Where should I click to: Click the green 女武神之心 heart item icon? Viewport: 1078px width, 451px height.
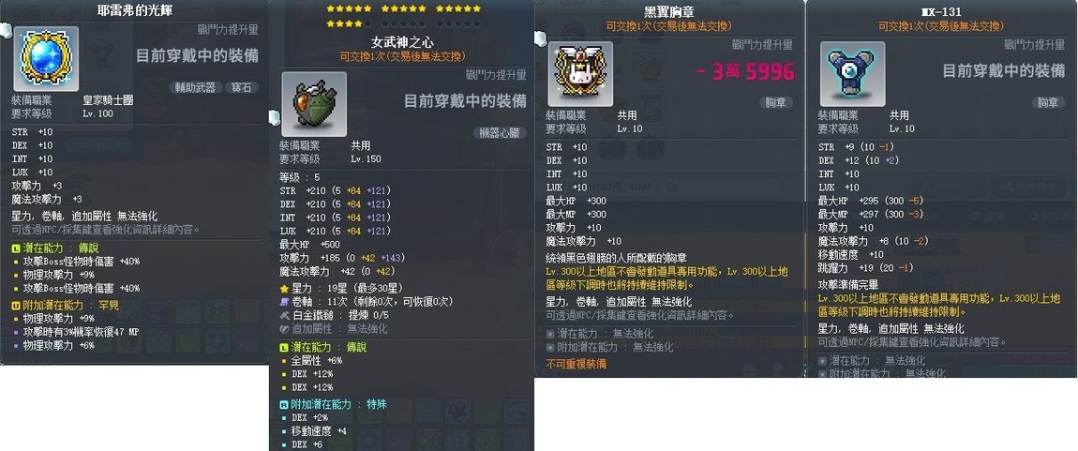(314, 104)
